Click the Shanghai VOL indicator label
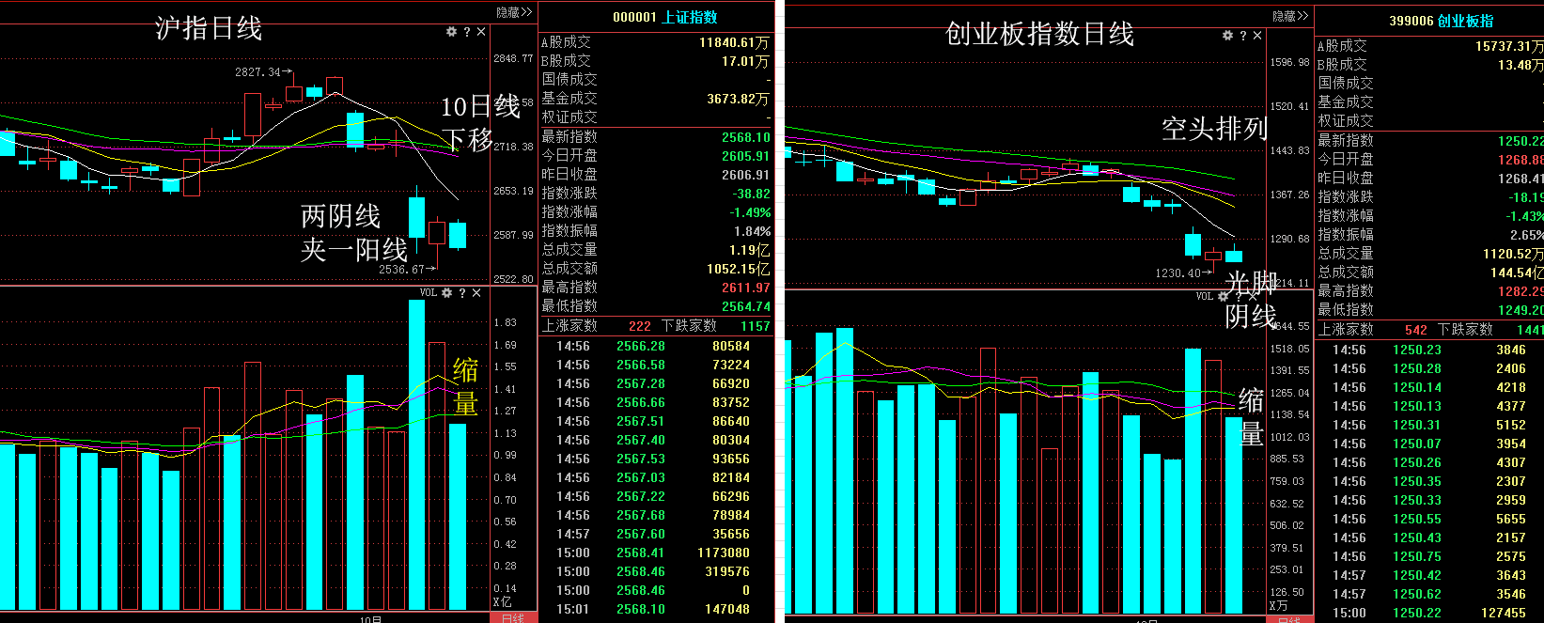Screen dimensions: 1544x623 point(429,293)
